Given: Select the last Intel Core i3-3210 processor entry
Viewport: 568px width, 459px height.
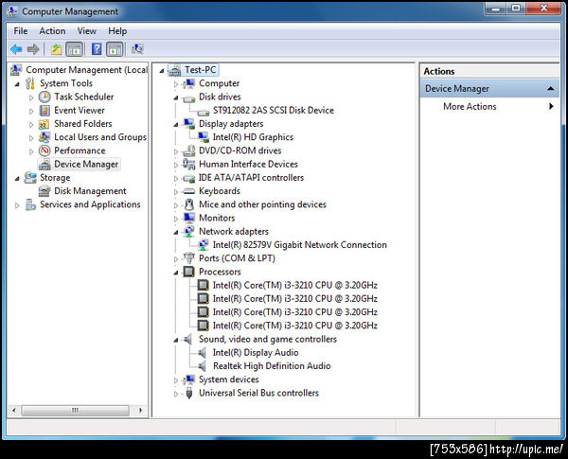Looking at the screenshot, I should tap(294, 326).
